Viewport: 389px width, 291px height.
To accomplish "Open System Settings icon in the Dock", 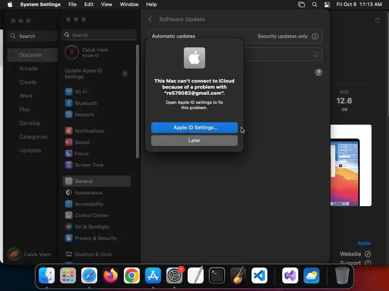I will [x=174, y=275].
